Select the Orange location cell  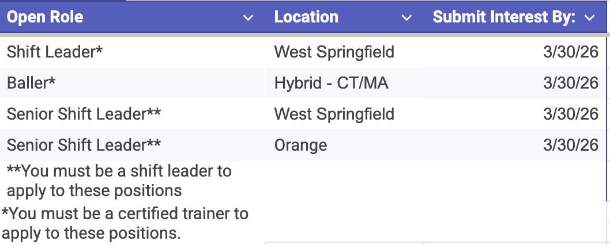[300, 145]
